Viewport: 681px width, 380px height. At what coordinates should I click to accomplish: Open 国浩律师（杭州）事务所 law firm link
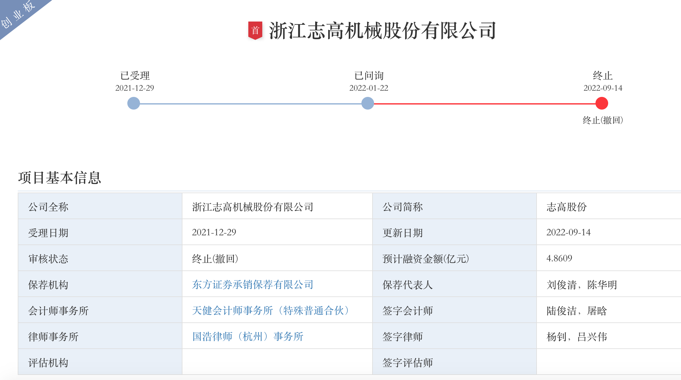point(247,337)
